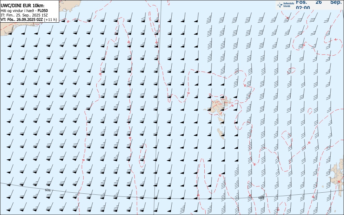Click the Veðurstofa Íslands logo
The image size is (344, 215).
(286, 5)
